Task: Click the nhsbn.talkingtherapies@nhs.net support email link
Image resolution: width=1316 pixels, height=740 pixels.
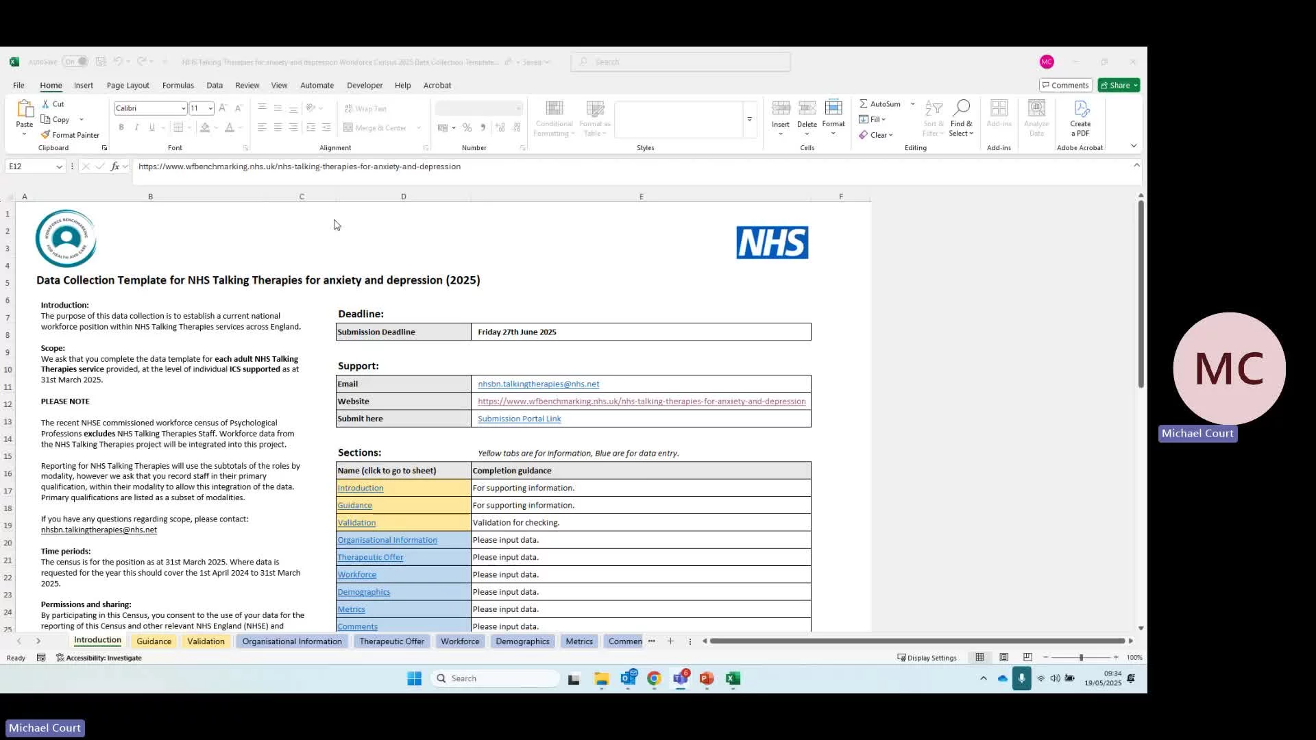Action: (x=538, y=384)
